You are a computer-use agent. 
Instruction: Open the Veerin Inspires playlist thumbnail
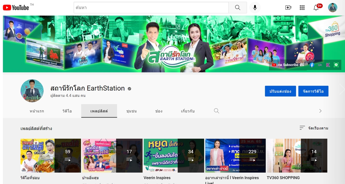[x=174, y=155]
